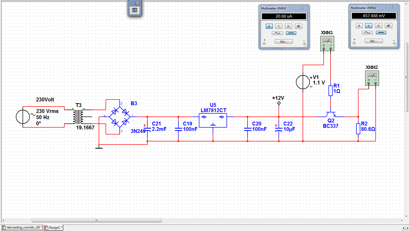Switch XMM1 to voltage (V) mode
Screen dimensions: 410x231
(x=279, y=26)
